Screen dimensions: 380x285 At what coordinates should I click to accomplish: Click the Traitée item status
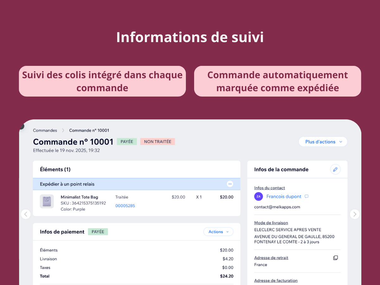(122, 197)
